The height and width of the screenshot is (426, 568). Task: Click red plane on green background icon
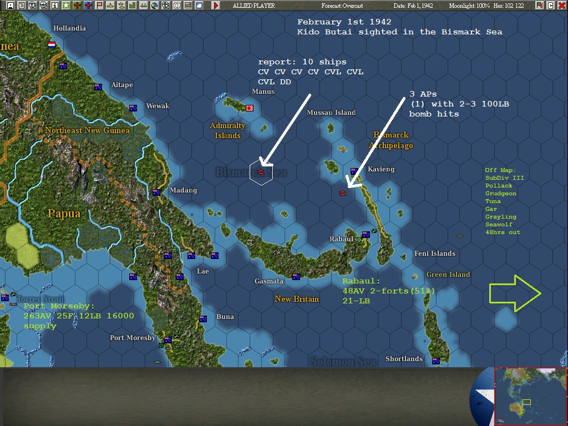[77, 5]
